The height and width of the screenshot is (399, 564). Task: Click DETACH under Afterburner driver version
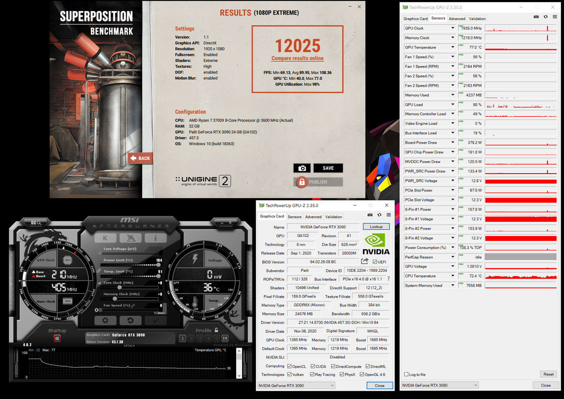[x=129, y=346]
